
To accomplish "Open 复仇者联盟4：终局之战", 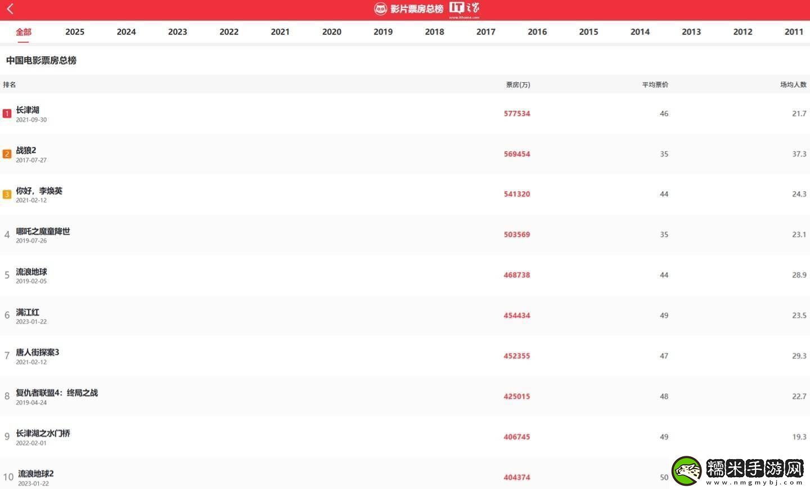I will (x=57, y=393).
